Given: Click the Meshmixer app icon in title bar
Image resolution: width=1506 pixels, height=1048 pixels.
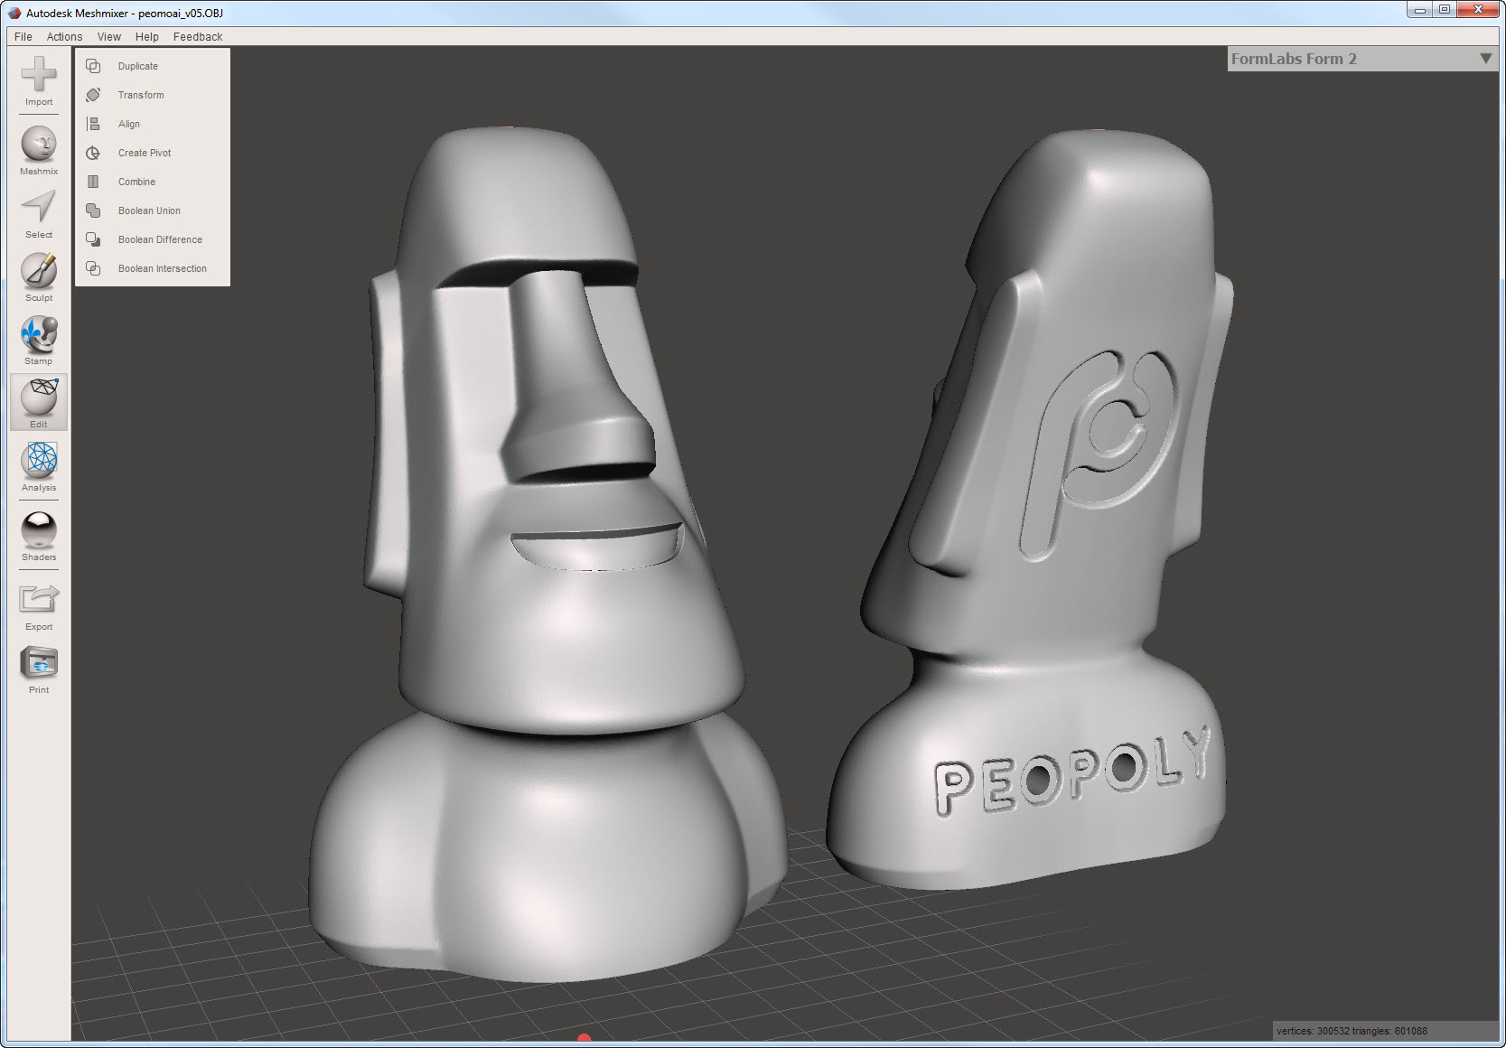Looking at the screenshot, I should coord(14,13).
